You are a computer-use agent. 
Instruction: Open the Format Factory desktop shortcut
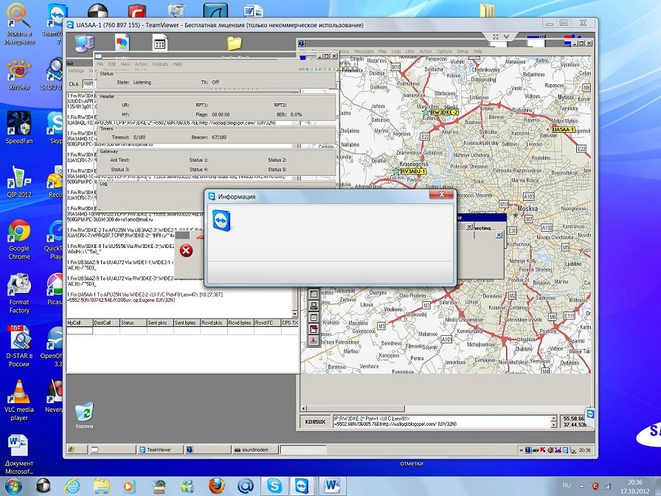coord(19,293)
